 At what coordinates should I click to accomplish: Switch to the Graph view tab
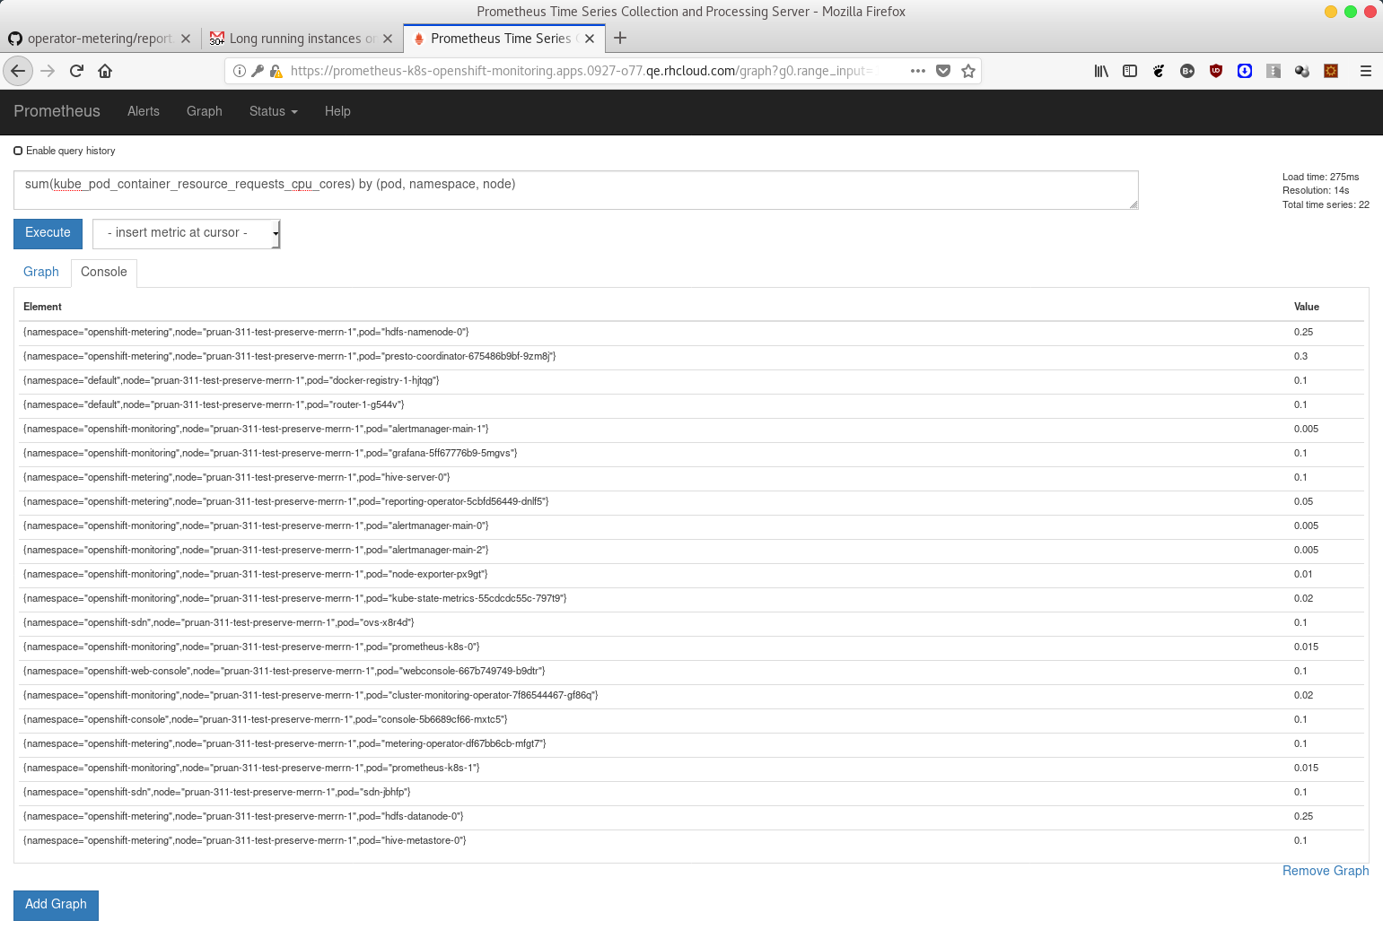coord(41,272)
